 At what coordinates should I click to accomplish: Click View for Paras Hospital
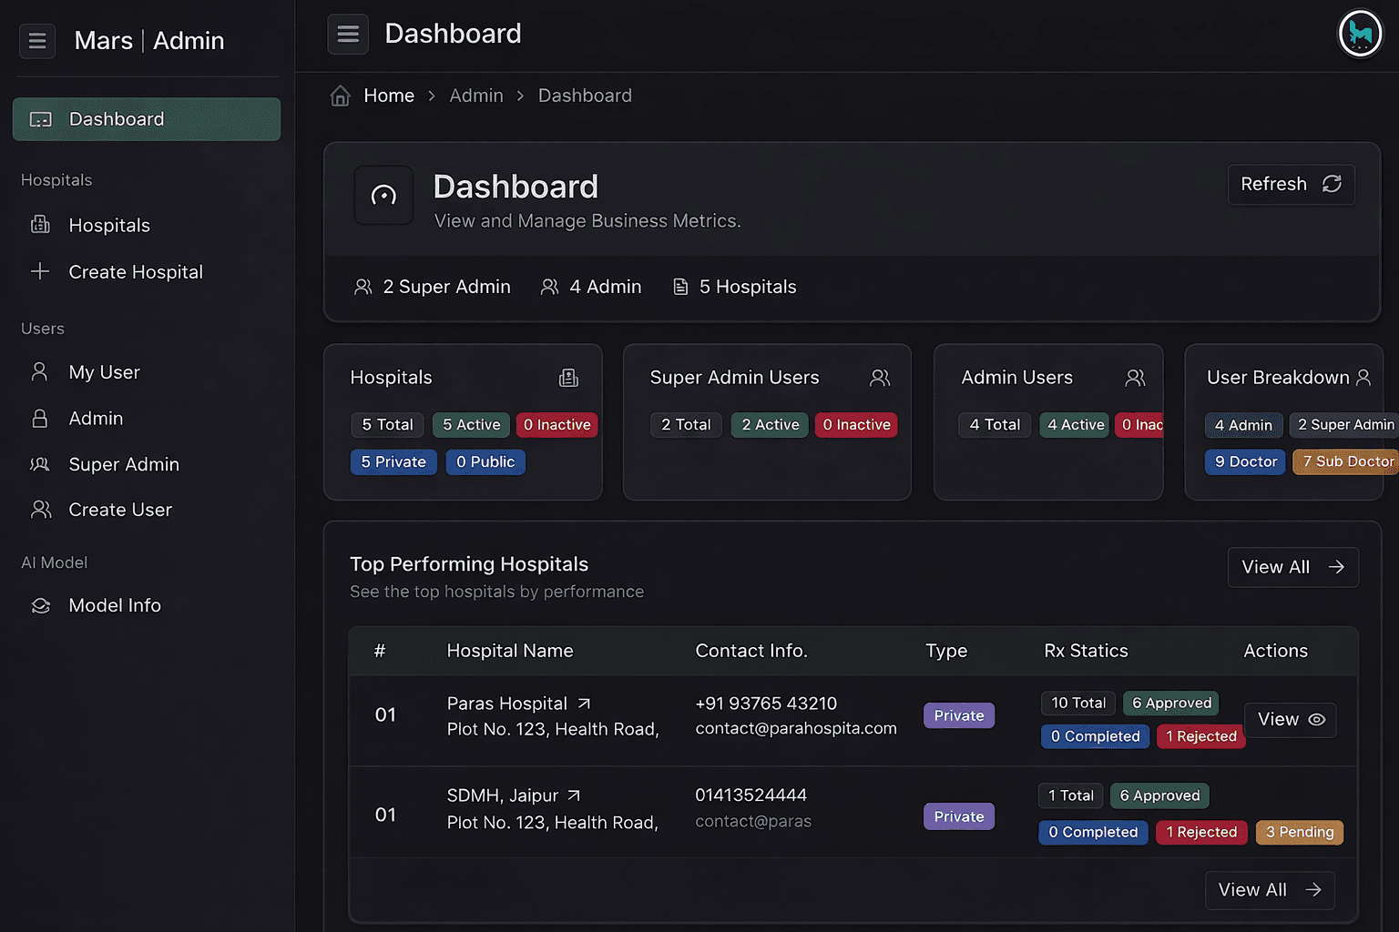pos(1290,719)
